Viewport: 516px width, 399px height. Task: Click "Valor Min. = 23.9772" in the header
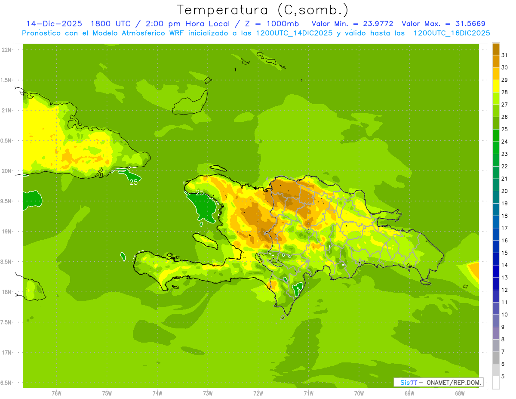(352, 24)
